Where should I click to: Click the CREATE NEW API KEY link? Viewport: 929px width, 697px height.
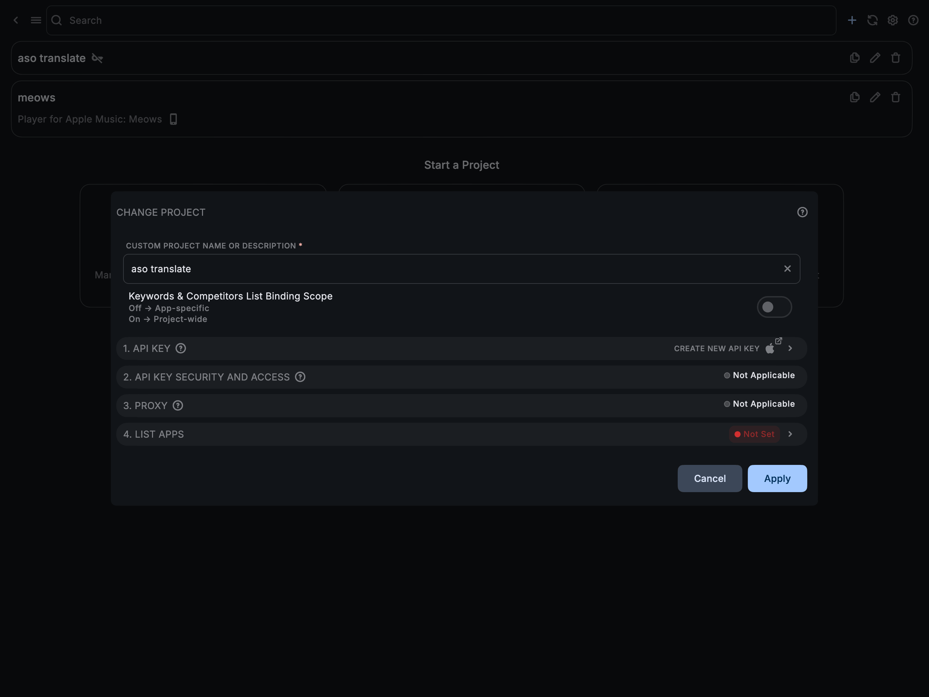point(716,348)
